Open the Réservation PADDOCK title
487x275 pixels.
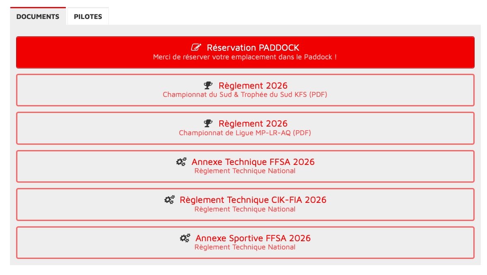253,47
